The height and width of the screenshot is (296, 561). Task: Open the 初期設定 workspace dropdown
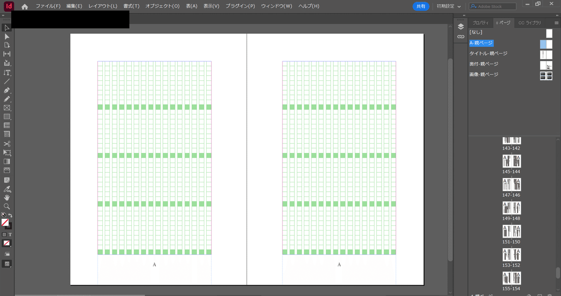click(x=448, y=7)
